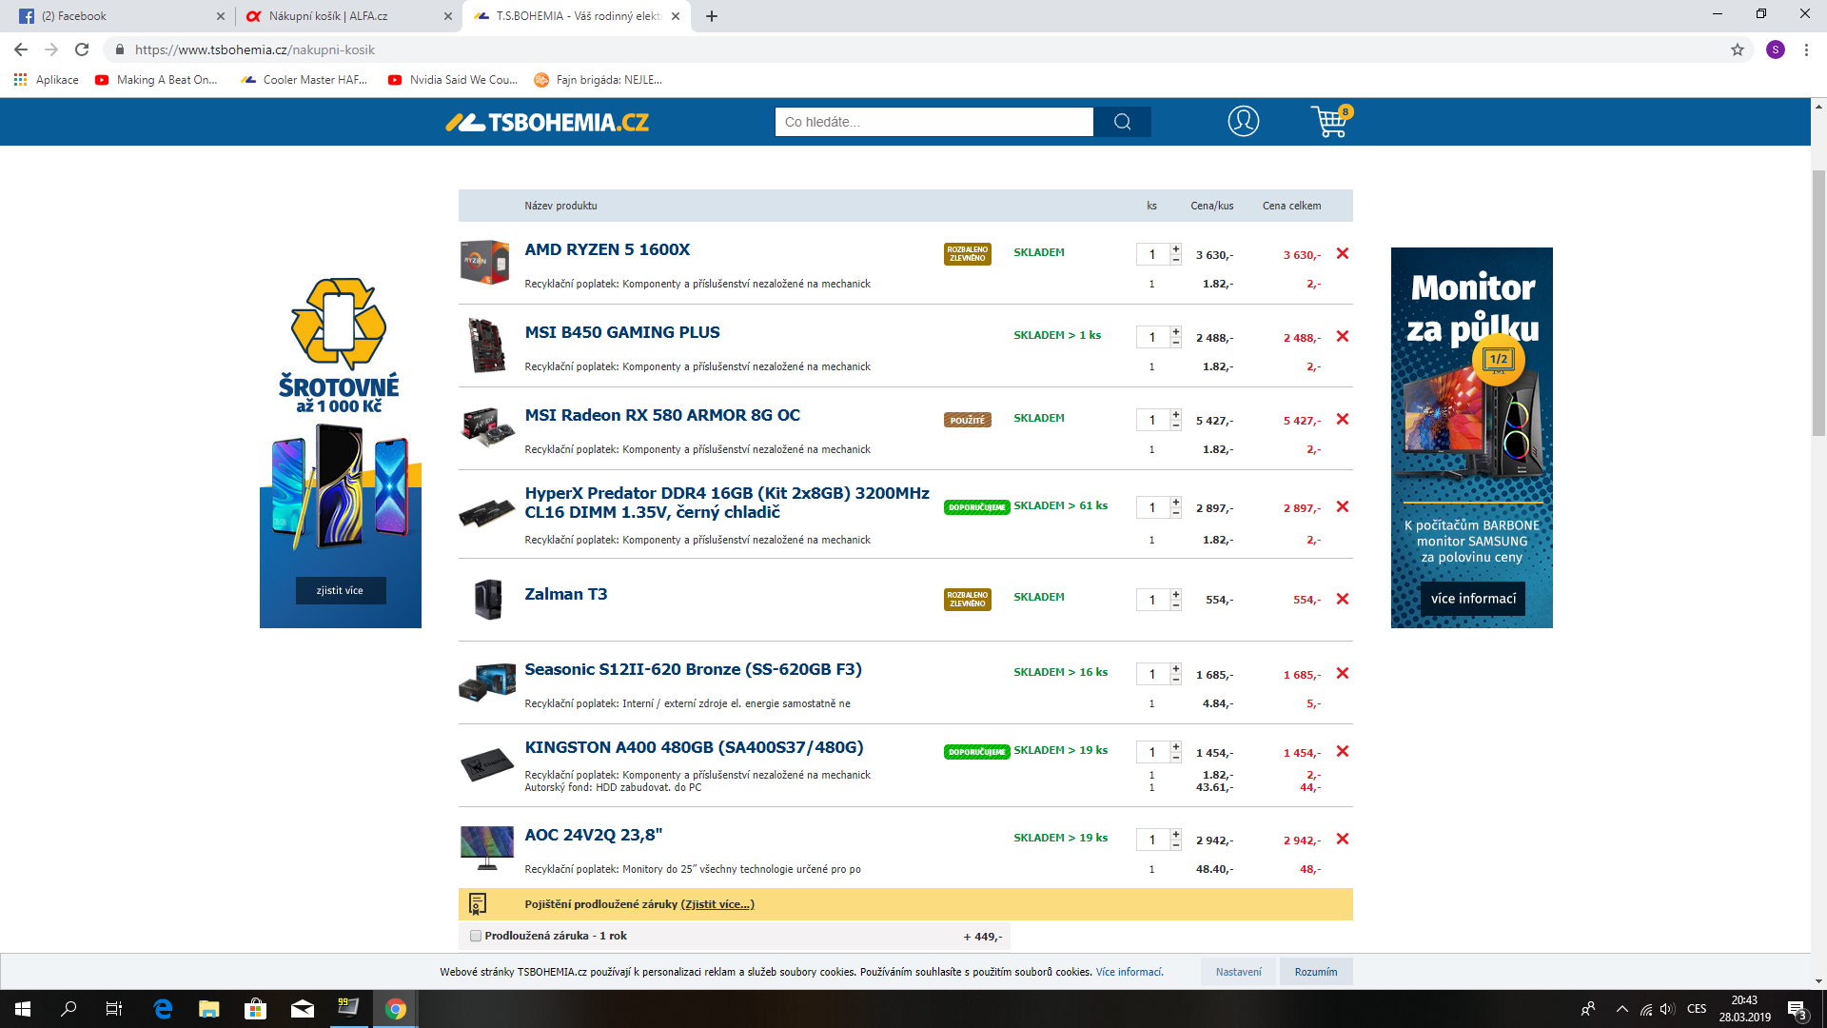Click Rozumím cookie button
Viewport: 1827px width, 1028px height.
(x=1315, y=972)
